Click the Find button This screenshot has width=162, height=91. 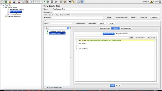point(131,38)
